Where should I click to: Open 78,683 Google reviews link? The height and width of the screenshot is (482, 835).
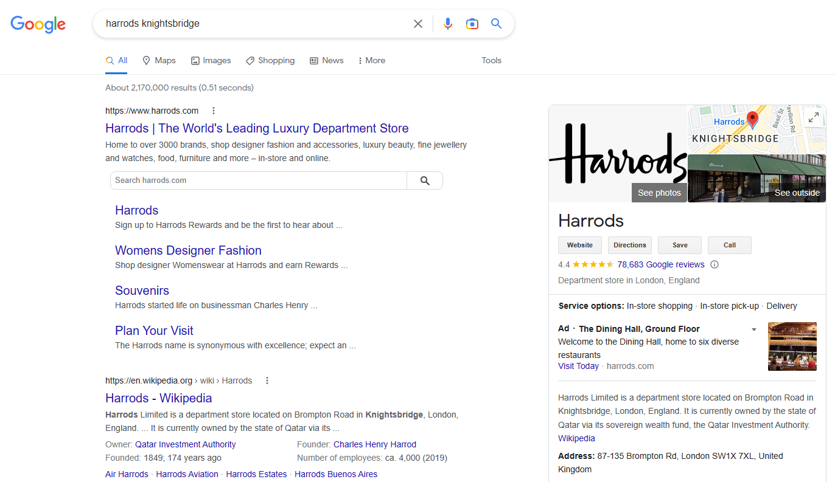tap(660, 264)
